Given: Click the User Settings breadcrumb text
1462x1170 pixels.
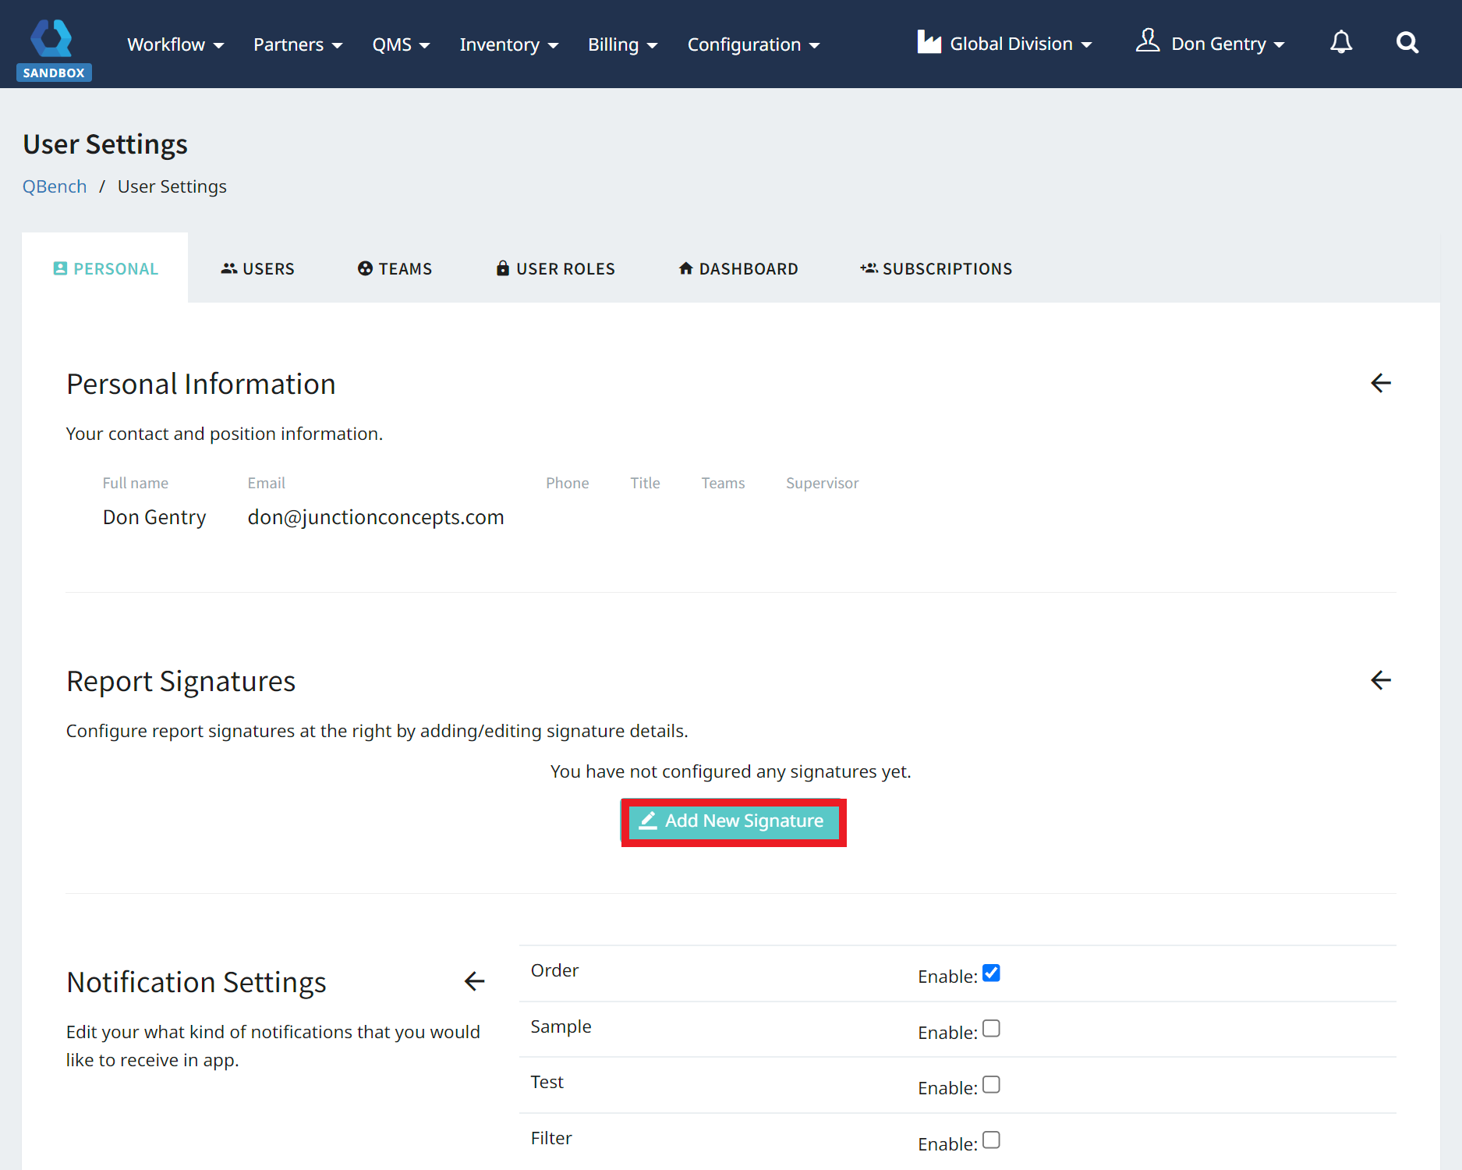Looking at the screenshot, I should [x=172, y=186].
